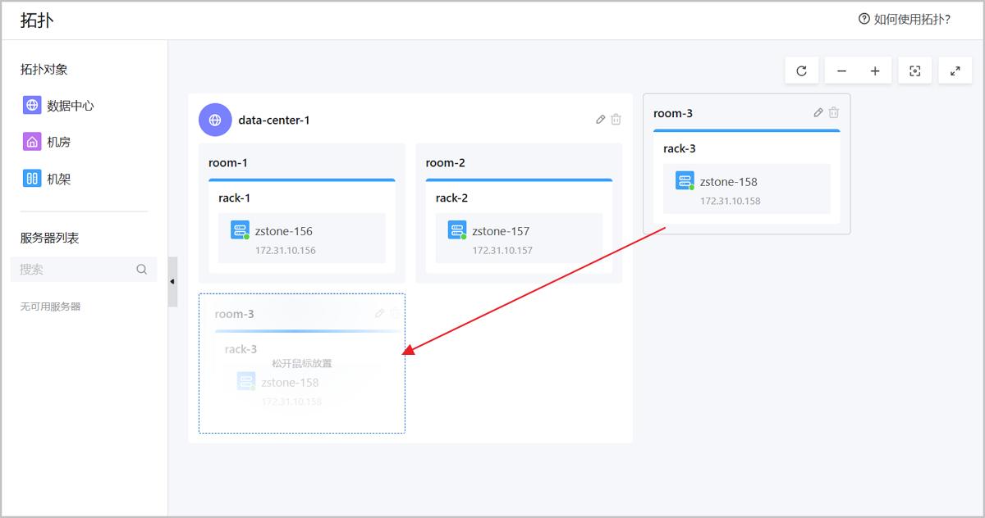Click the rack-1 label
The width and height of the screenshot is (985, 518).
235,198
